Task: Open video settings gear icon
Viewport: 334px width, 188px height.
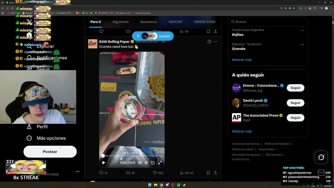Action: click(x=146, y=163)
